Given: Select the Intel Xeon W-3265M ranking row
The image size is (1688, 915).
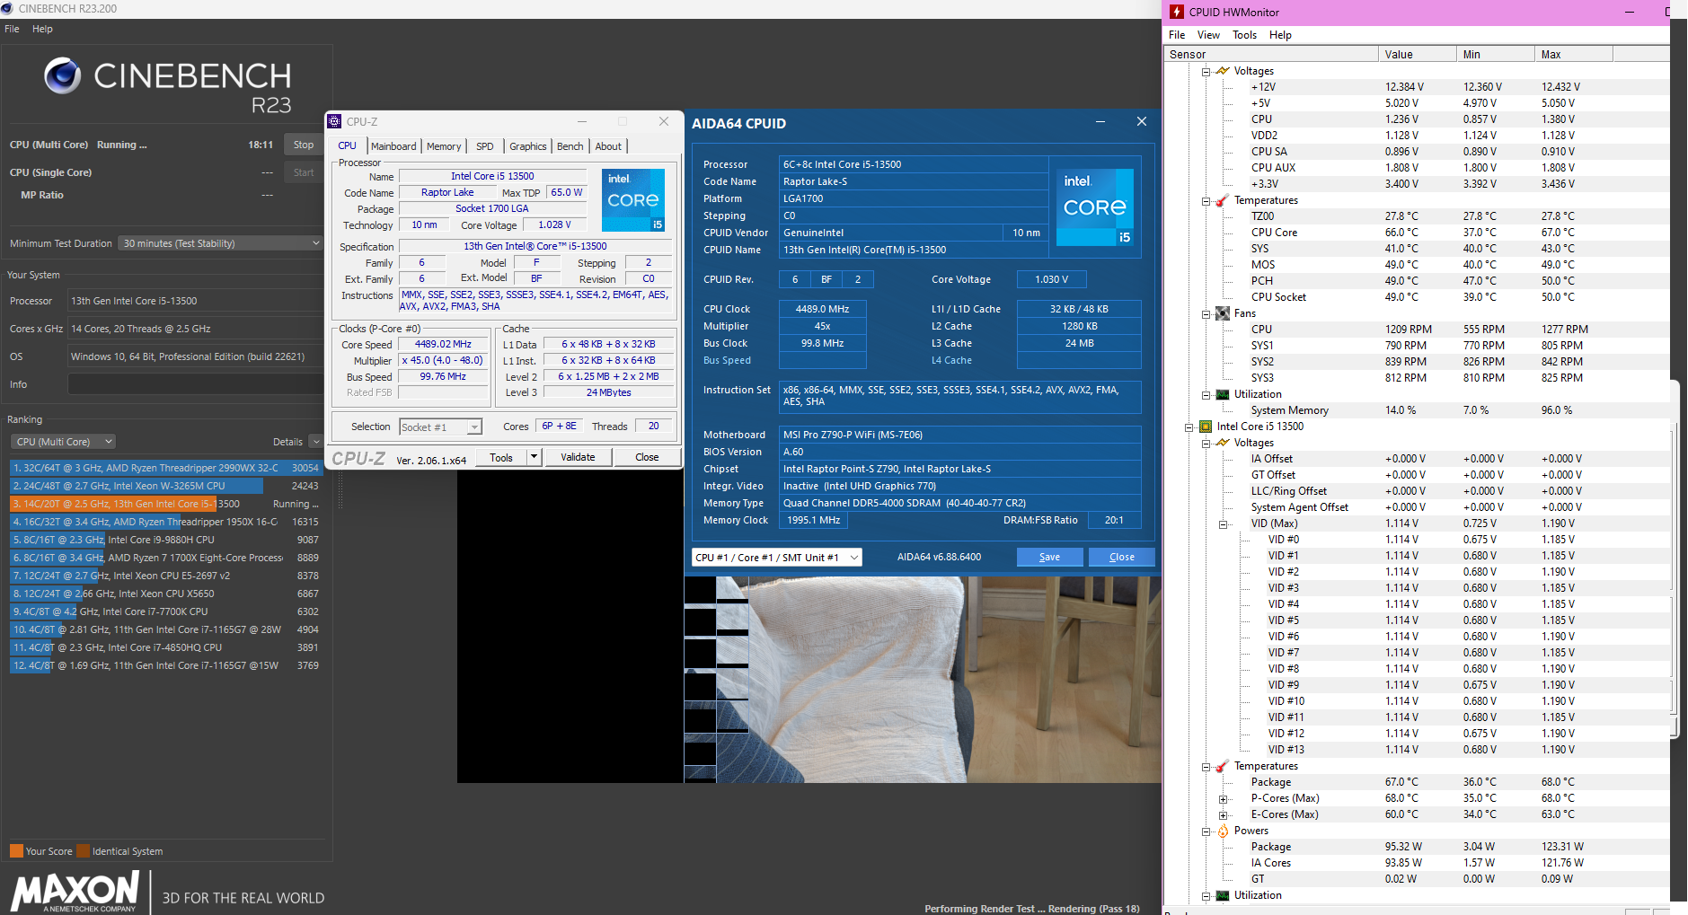Looking at the screenshot, I should tap(166, 486).
